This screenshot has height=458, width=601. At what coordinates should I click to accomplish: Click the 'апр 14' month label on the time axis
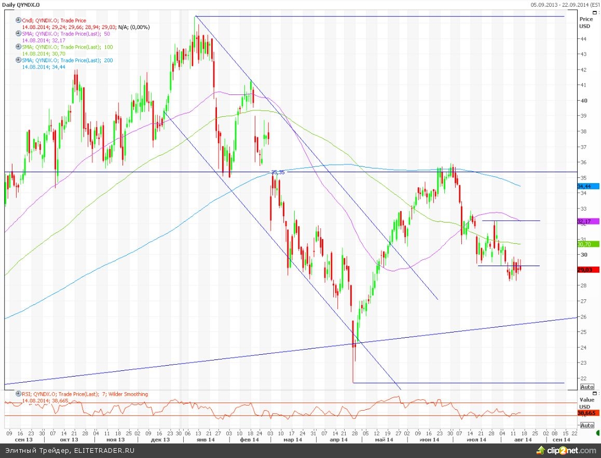338,440
